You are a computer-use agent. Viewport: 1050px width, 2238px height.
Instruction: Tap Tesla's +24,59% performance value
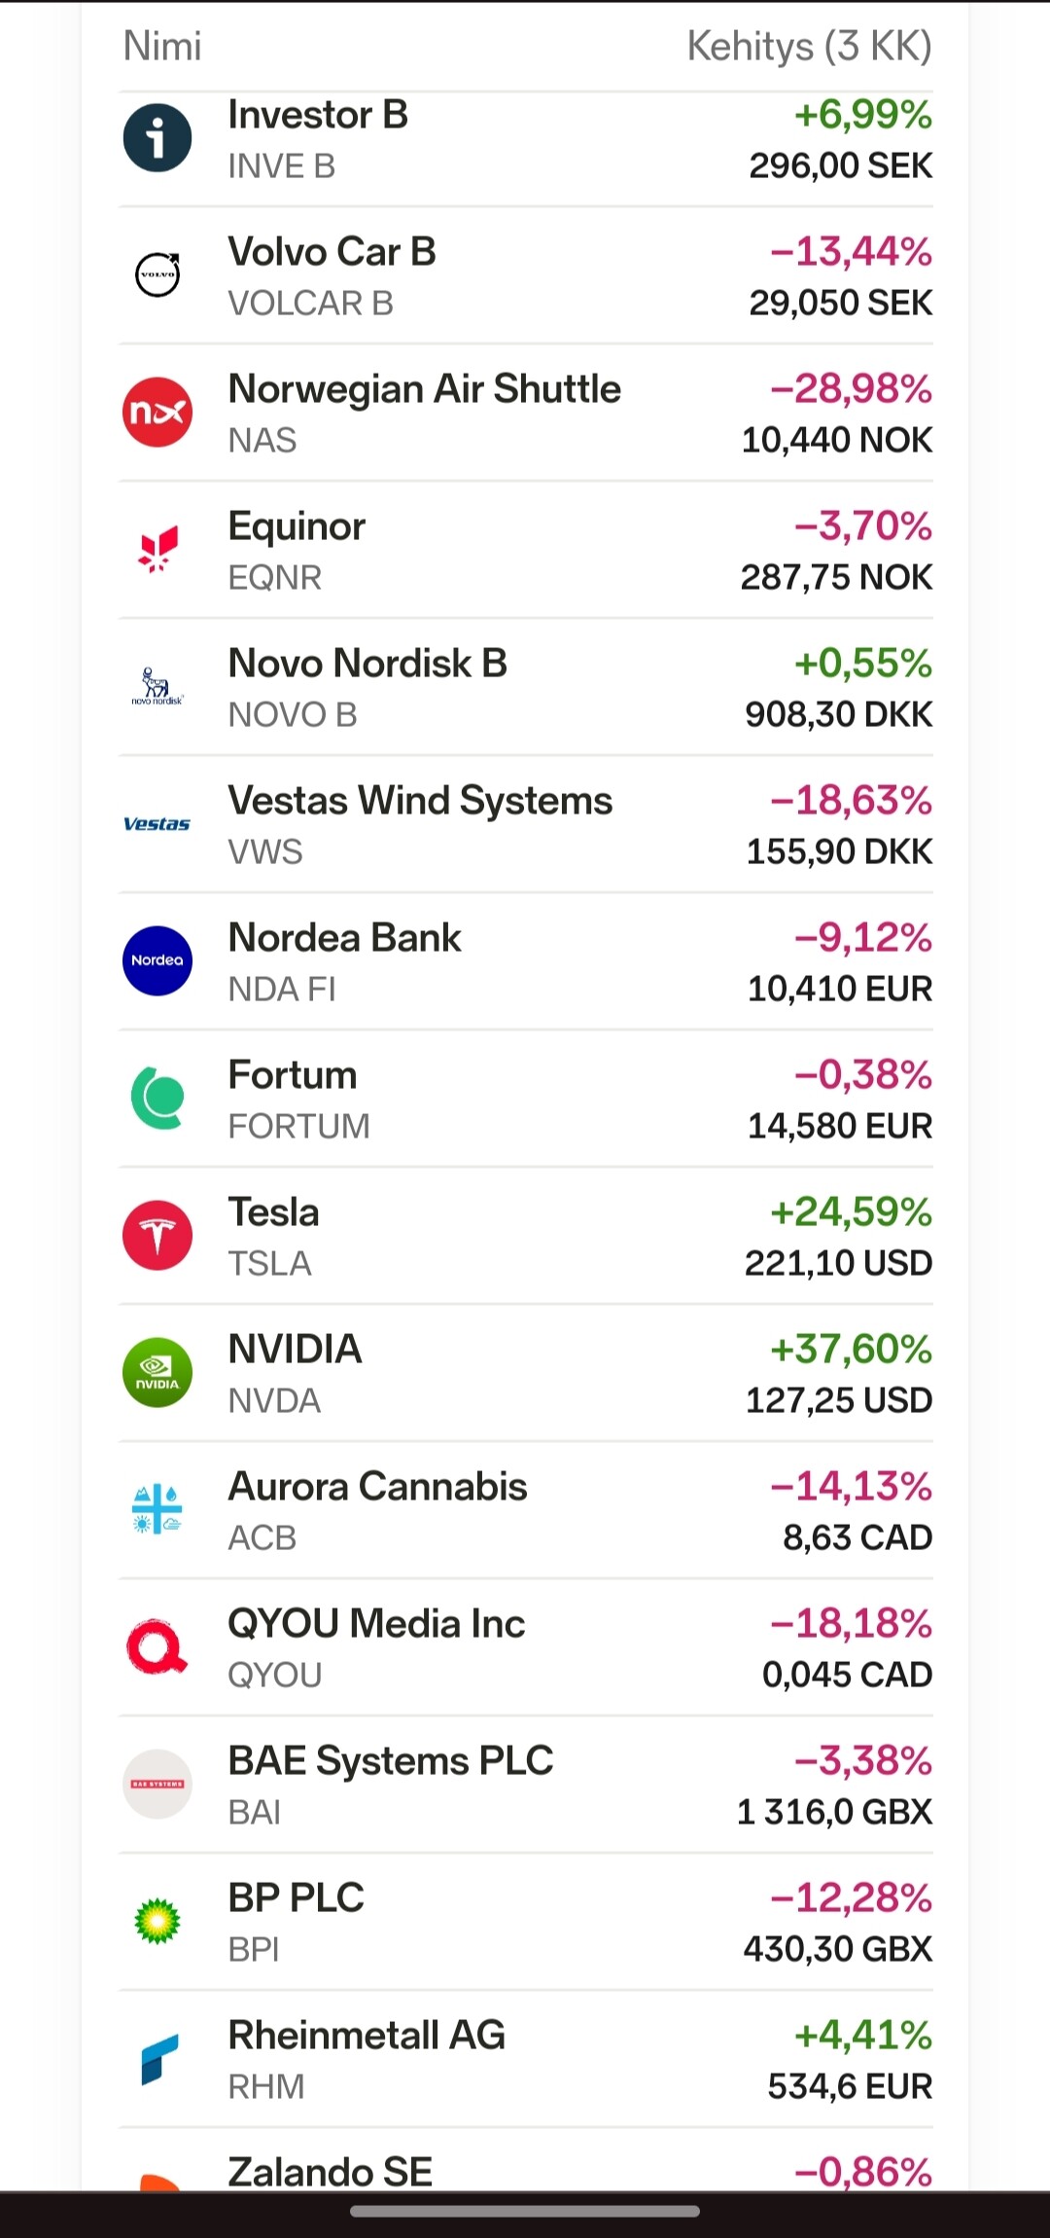point(851,1212)
